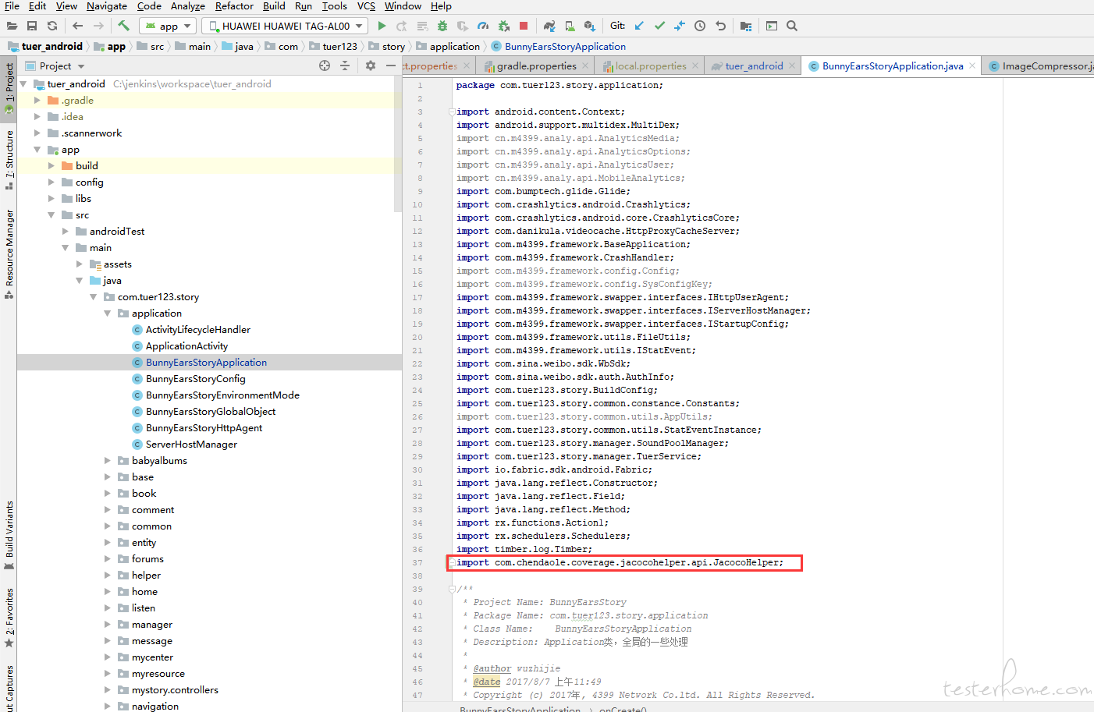The width and height of the screenshot is (1094, 712).
Task: Click the Apply Changes icon beside Run
Action: (x=402, y=26)
